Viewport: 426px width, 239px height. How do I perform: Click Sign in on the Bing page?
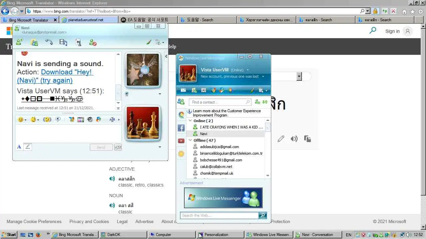(x=392, y=31)
